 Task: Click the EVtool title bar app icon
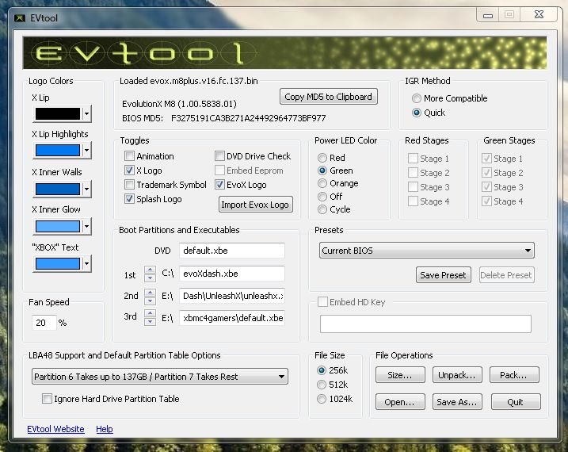(19, 17)
